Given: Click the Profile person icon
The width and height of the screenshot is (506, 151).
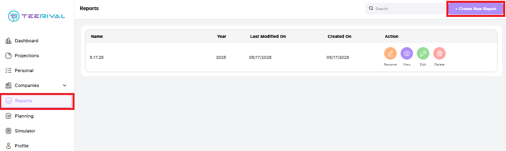Looking at the screenshot, I should click(x=8, y=146).
